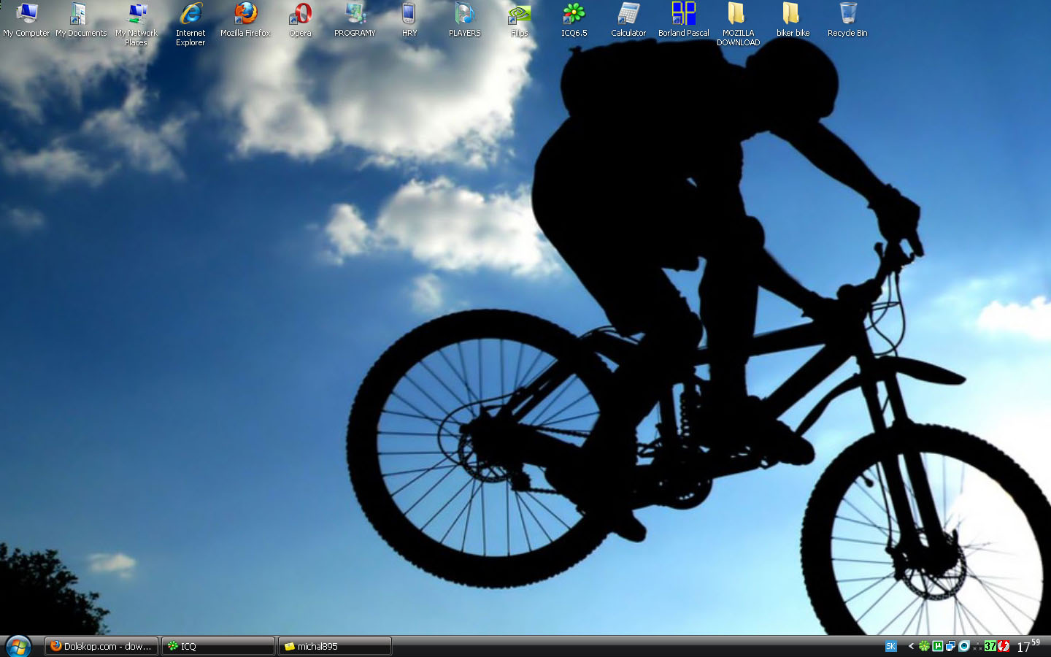Click the taskbar clock showing 17:59
Screen dimensions: 1051x657
(x=1028, y=646)
